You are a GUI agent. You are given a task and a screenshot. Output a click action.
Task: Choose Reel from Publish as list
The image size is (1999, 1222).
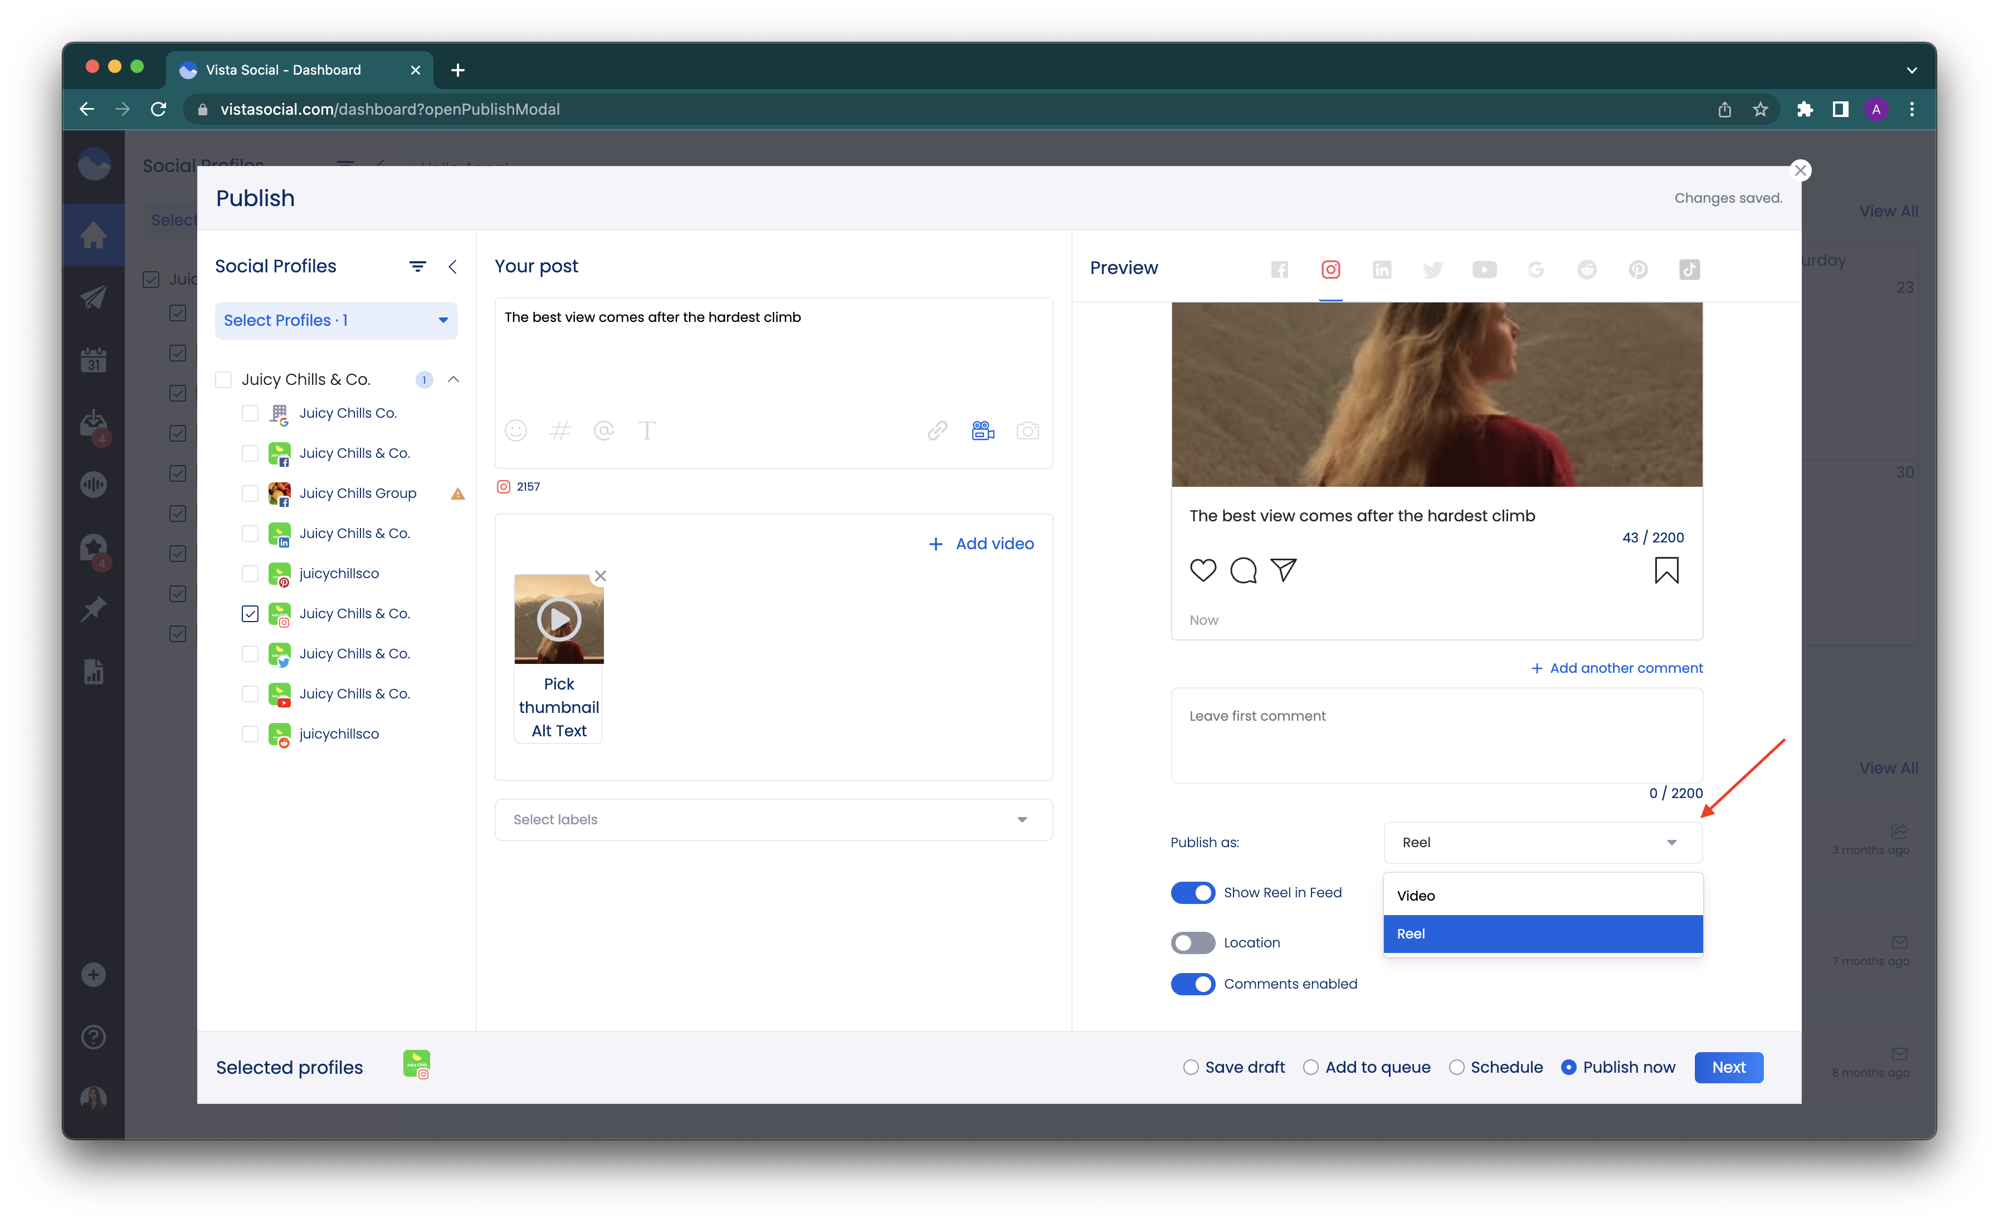click(x=1542, y=934)
